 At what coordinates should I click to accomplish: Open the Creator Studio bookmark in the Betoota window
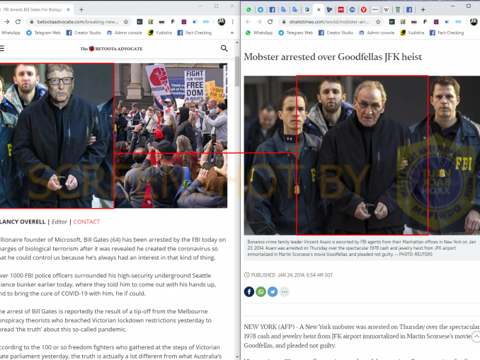click(x=84, y=33)
